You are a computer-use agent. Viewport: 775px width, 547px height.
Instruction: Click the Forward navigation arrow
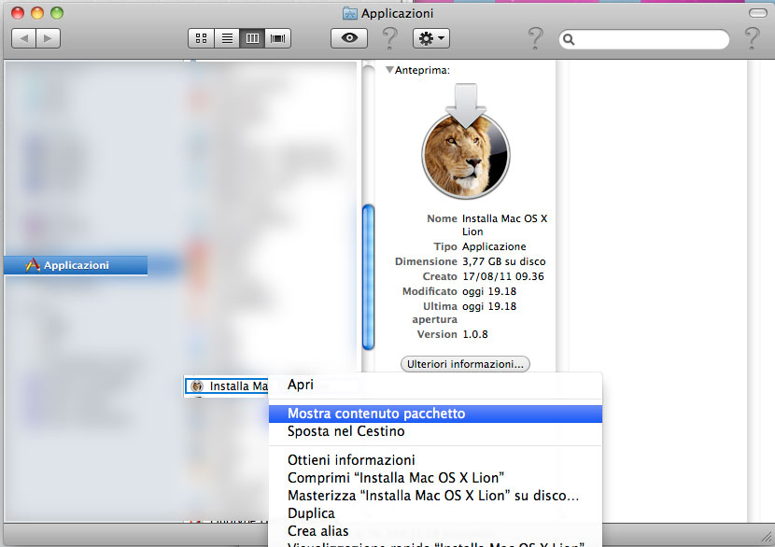tap(48, 38)
